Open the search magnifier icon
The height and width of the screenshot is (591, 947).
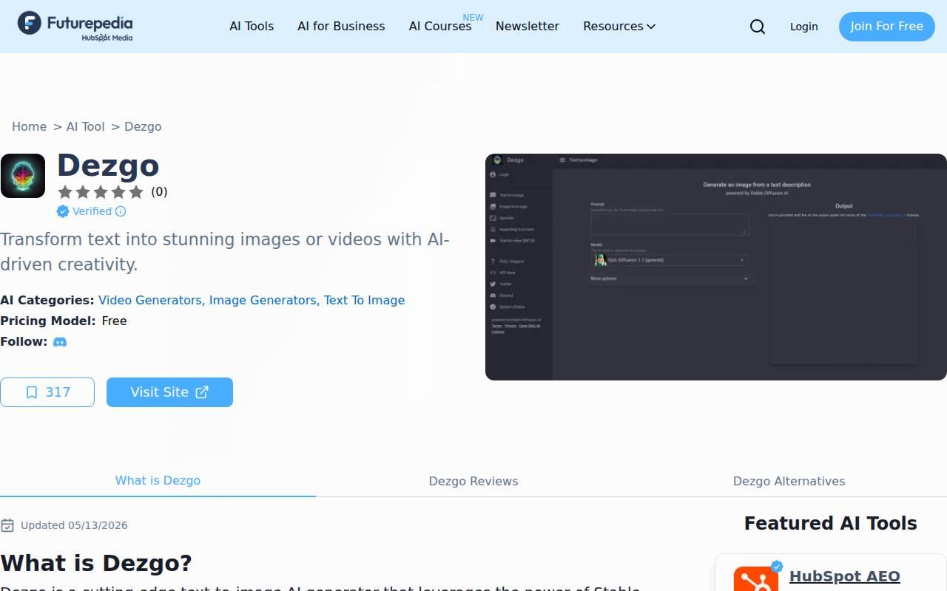click(x=758, y=27)
